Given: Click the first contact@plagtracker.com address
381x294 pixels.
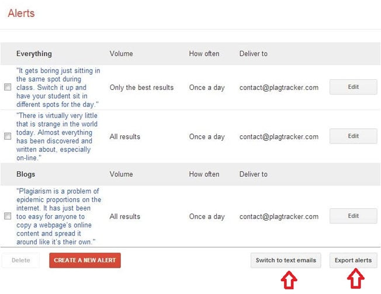Looking at the screenshot, I should click(279, 87).
